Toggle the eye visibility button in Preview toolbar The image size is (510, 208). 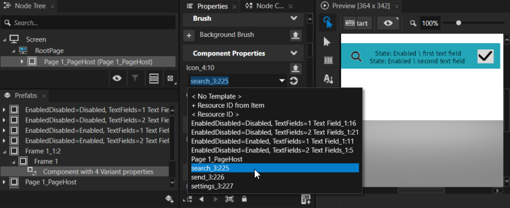click(x=388, y=24)
